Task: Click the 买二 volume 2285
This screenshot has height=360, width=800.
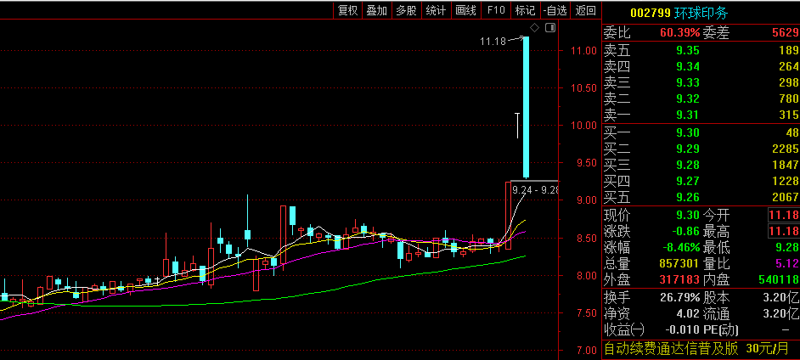Action: (x=785, y=149)
